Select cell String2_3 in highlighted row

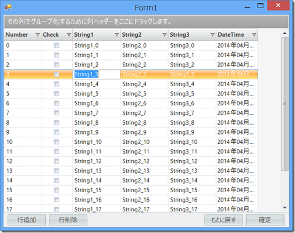click(x=144, y=75)
